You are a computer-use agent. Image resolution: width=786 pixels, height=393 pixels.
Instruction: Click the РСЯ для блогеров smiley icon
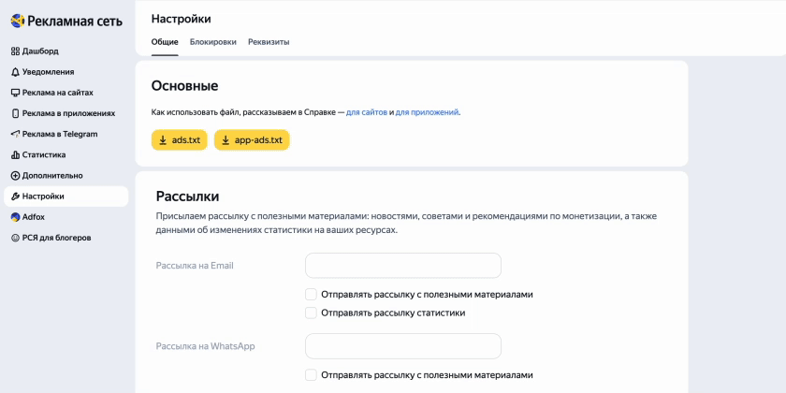click(x=15, y=238)
